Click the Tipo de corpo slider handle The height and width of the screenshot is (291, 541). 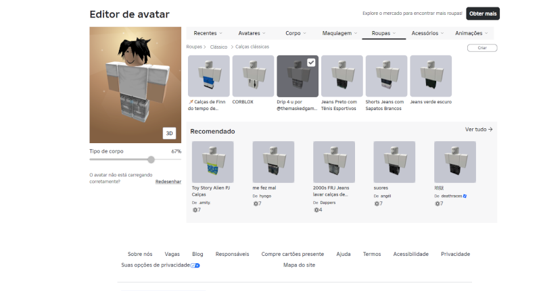(x=151, y=159)
